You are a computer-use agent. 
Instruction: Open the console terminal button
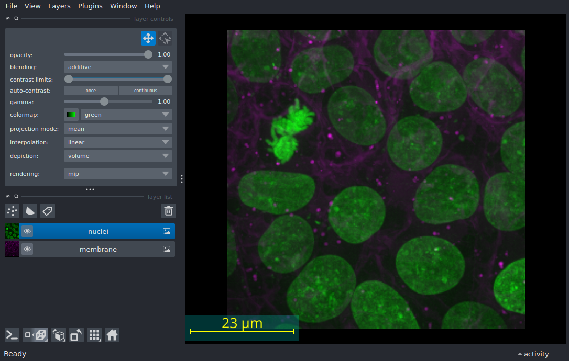pos(12,335)
